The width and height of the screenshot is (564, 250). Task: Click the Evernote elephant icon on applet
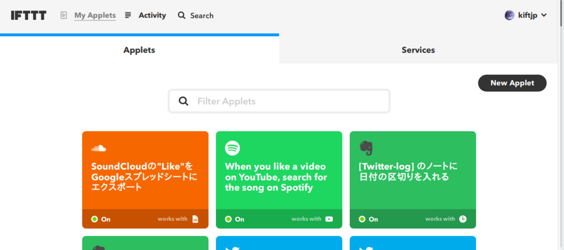click(x=366, y=148)
